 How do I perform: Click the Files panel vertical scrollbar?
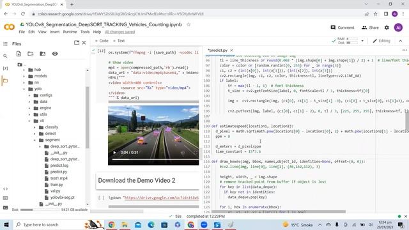click(x=87, y=118)
